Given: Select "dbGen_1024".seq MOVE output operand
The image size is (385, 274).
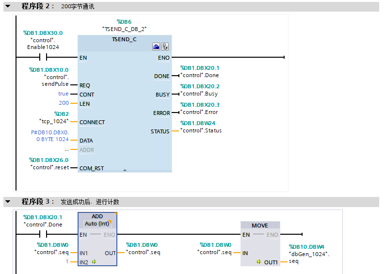Looking at the screenshot, I should (309, 258).
